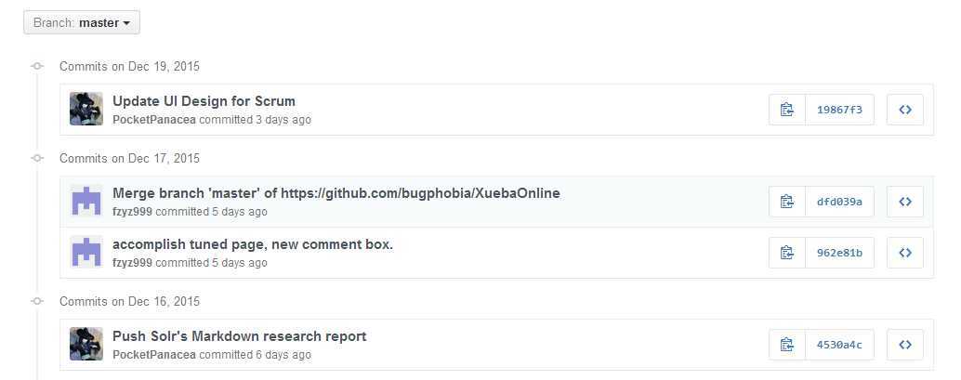Screen dimensions: 961x380
Task: Open commit hash 19867f3 link
Action: coord(839,110)
